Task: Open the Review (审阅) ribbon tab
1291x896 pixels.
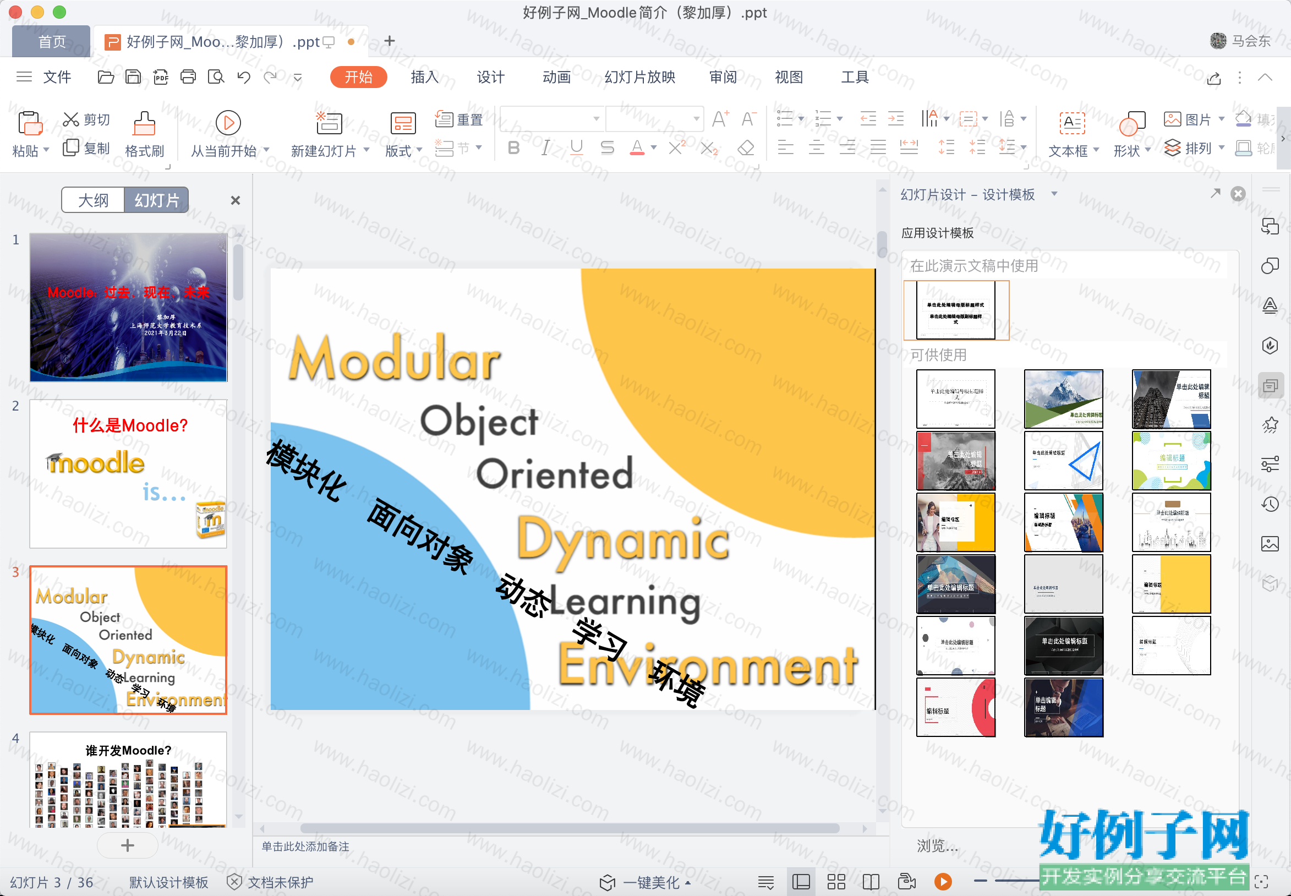Action: [723, 77]
